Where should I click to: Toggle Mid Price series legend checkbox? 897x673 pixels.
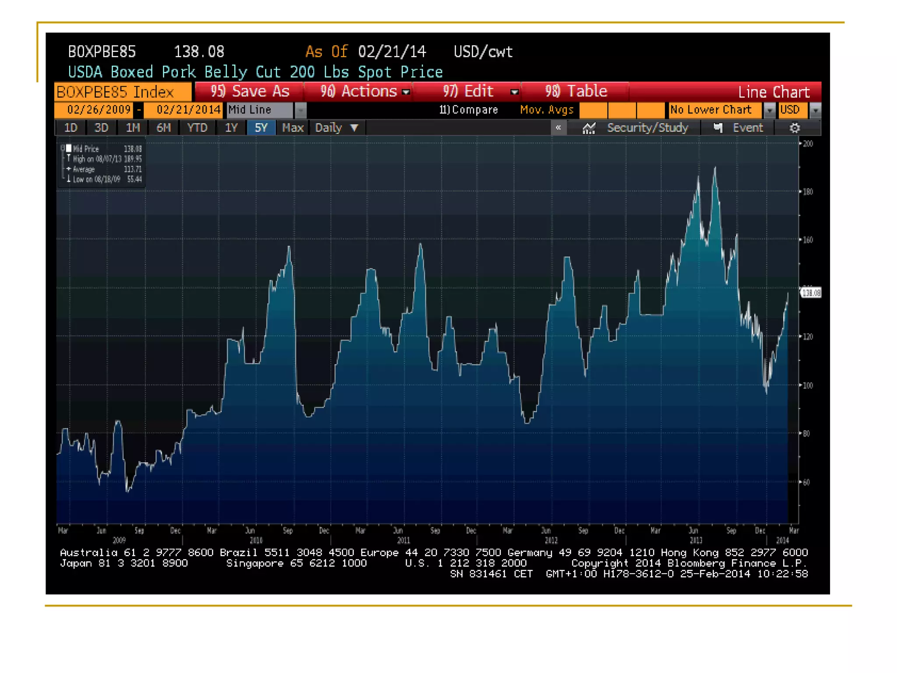pyautogui.click(x=69, y=149)
